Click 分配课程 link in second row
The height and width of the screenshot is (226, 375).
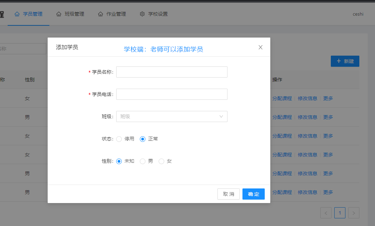[x=282, y=117]
